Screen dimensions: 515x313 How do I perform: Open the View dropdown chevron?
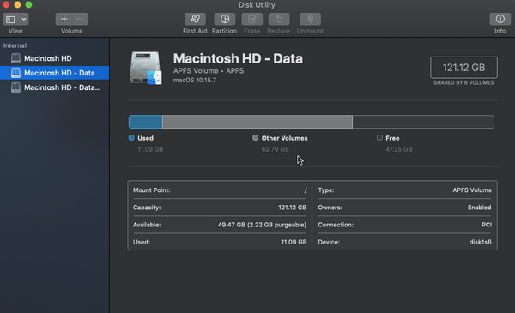(x=24, y=20)
